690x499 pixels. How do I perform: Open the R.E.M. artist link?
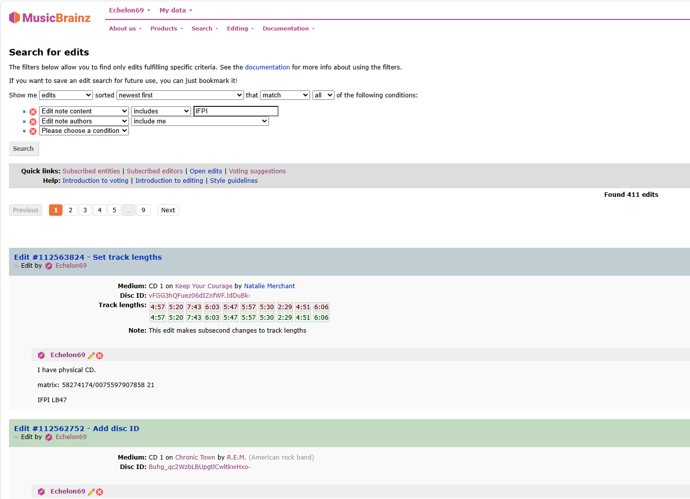(x=236, y=458)
